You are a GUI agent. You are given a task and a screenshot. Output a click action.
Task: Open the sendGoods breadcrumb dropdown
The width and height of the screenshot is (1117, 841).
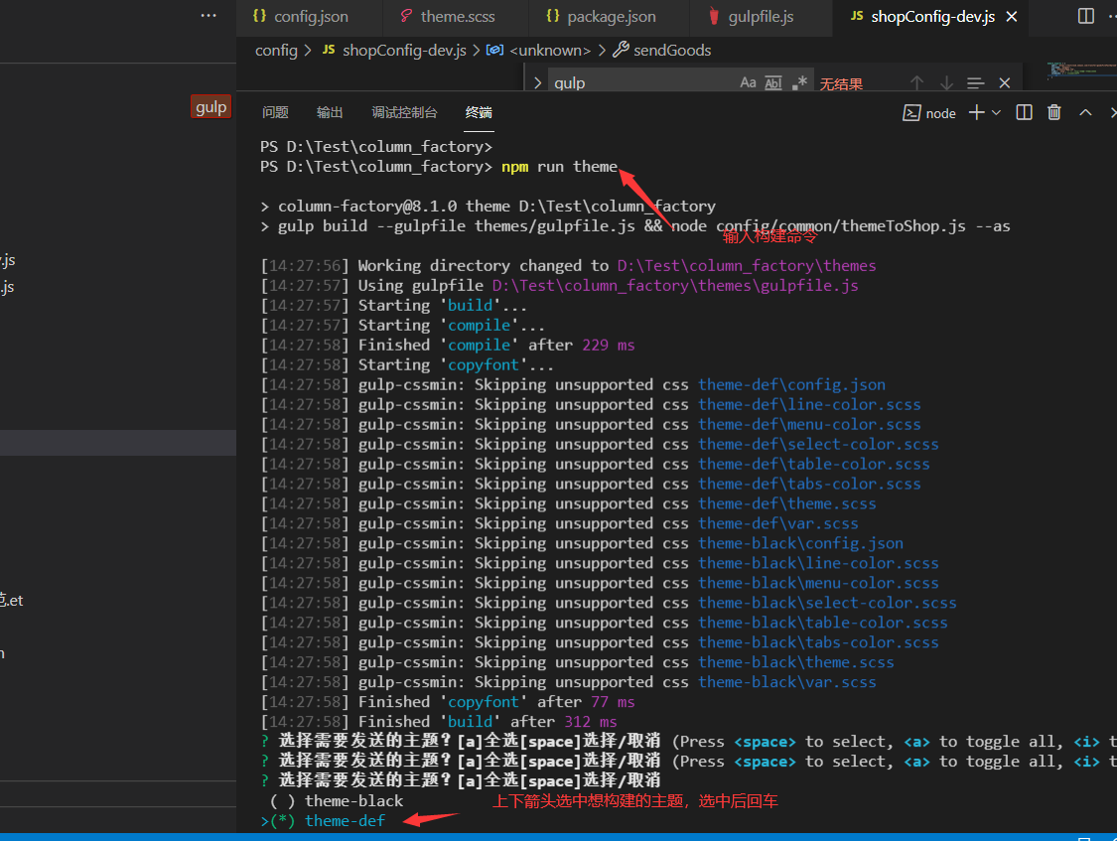672,50
